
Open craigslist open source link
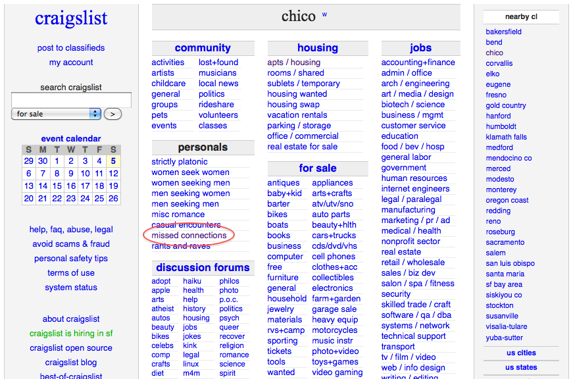click(x=71, y=347)
